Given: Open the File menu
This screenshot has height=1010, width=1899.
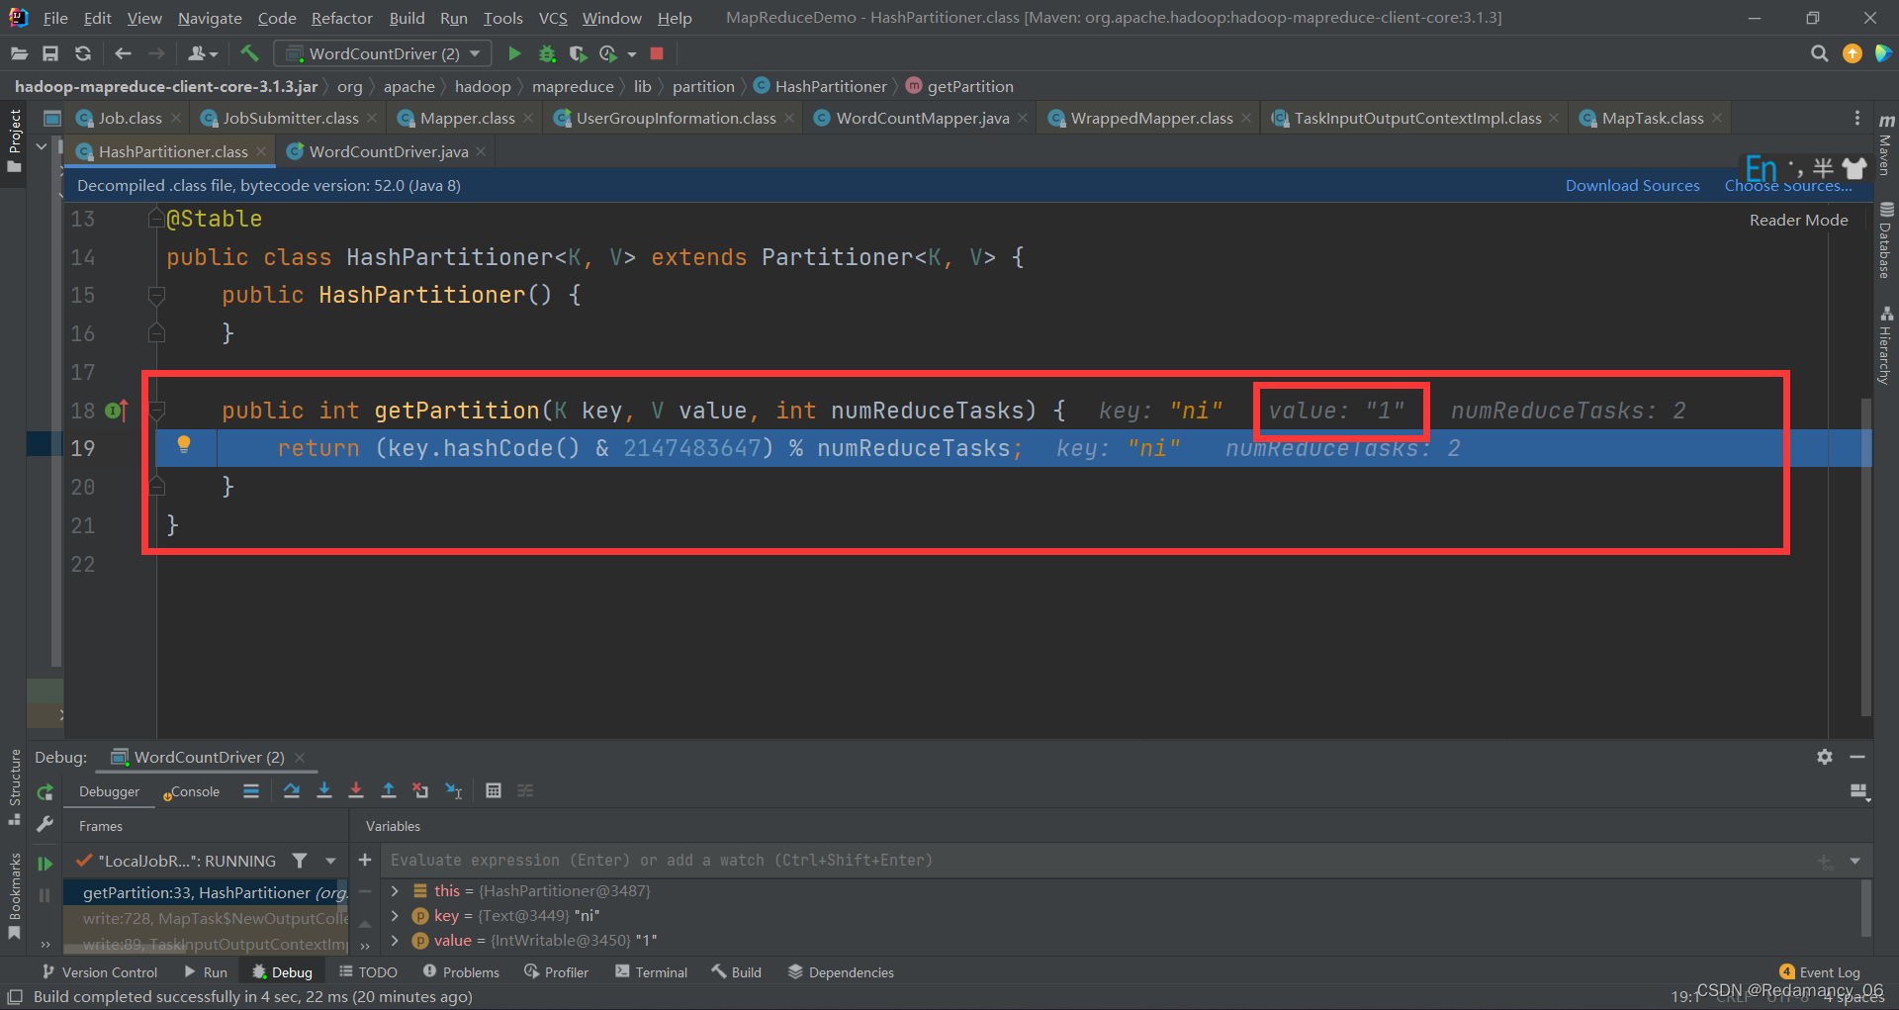Looking at the screenshot, I should point(55,18).
